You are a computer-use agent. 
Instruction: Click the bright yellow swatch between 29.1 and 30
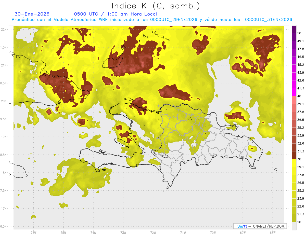294,163
